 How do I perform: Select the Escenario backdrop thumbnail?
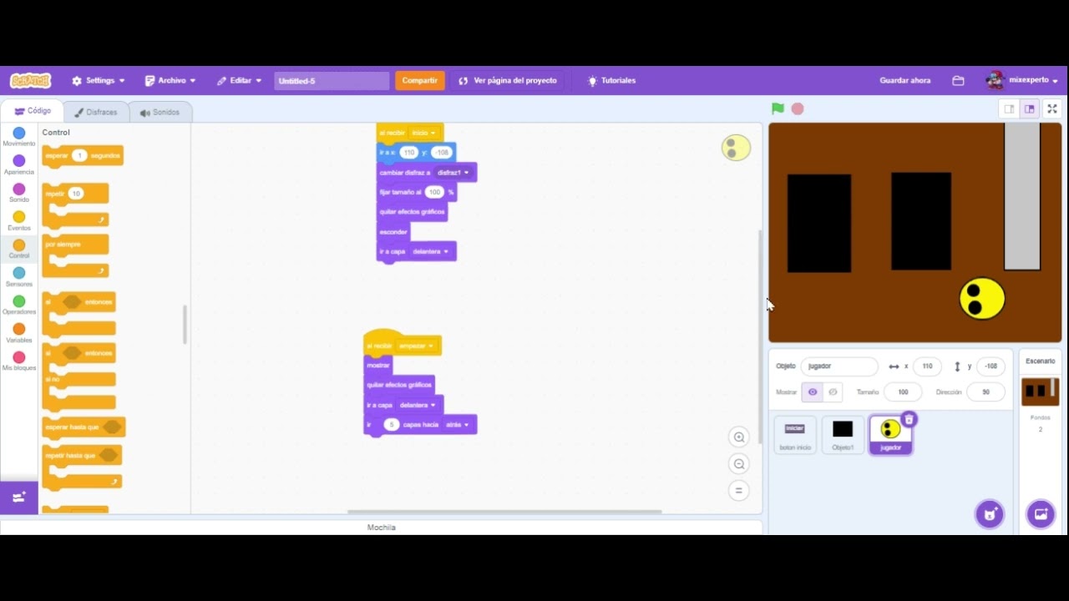[x=1040, y=391]
